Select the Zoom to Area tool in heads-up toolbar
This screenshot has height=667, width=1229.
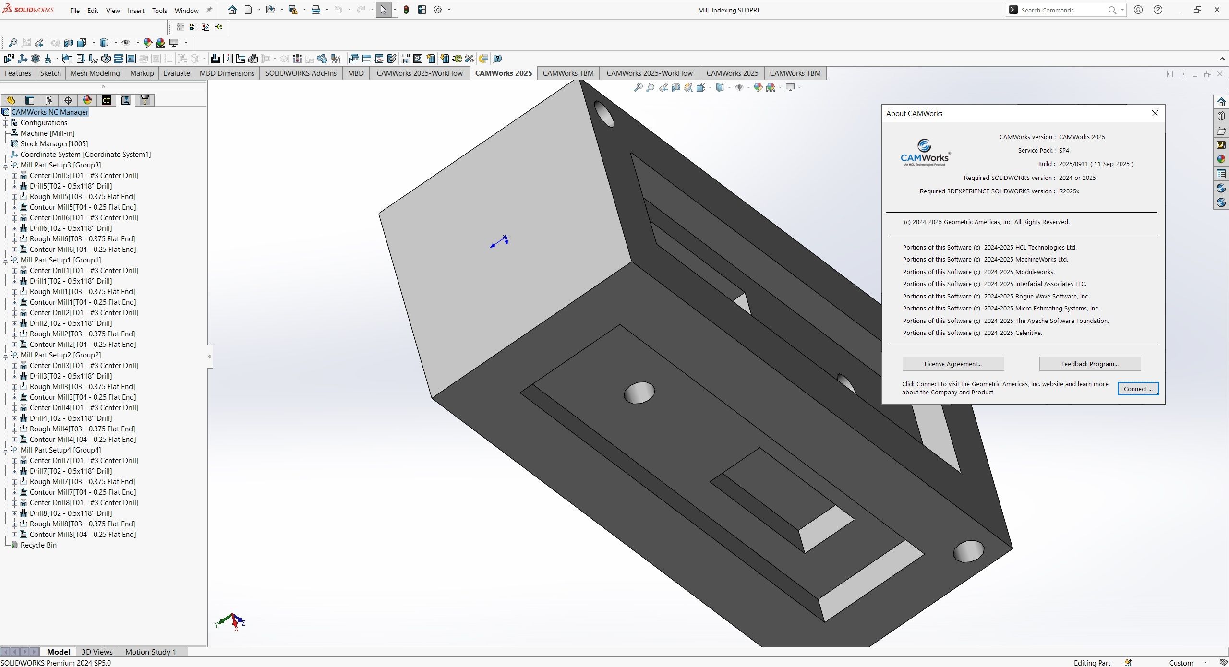(651, 87)
